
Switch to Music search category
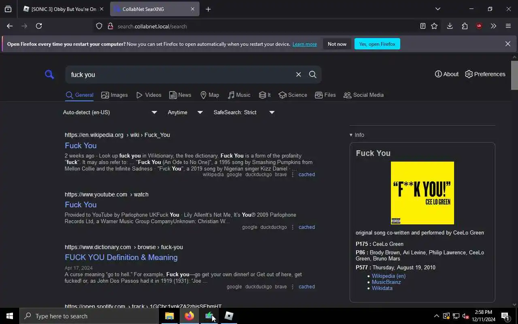(x=239, y=95)
